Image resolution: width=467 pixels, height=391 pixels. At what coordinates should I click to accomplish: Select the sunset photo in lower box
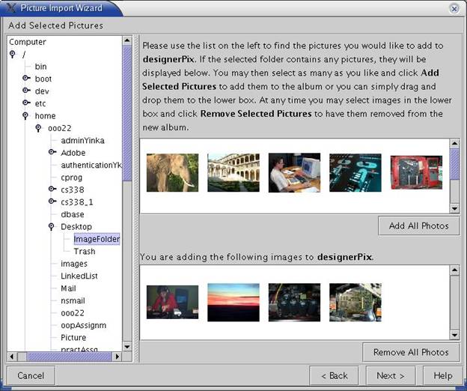pyautogui.click(x=233, y=302)
